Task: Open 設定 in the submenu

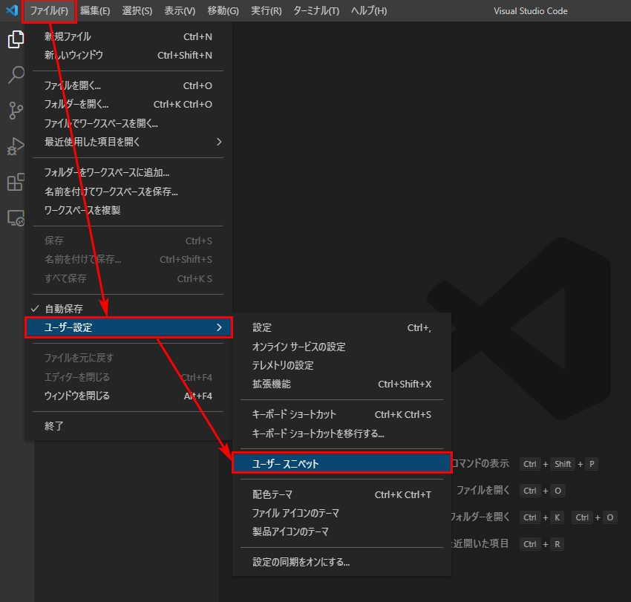Action: (x=341, y=327)
